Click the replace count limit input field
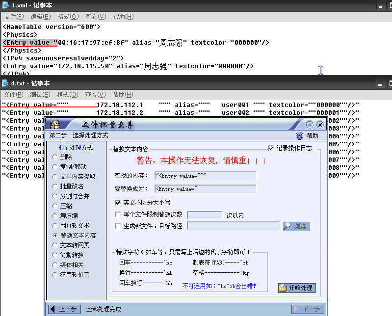The image size is (392, 316). tap(205, 215)
